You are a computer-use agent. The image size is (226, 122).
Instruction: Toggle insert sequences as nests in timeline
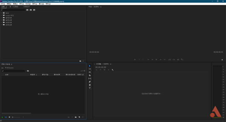point(96,70)
